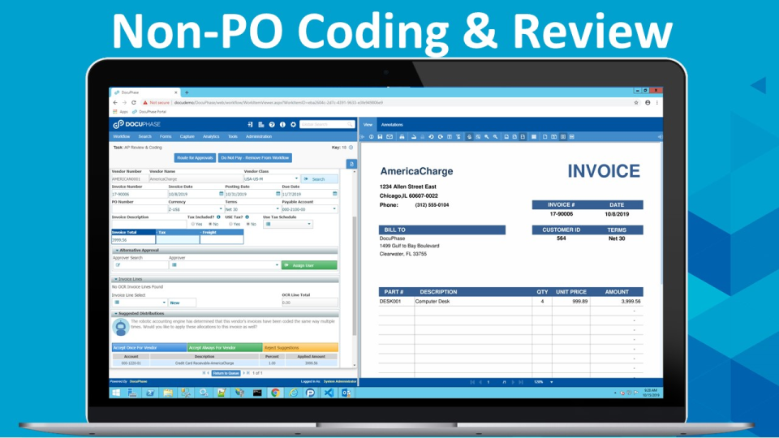This screenshot has width=779, height=438.
Task: Click the thumbnails grid icon in viewer toolbar
Action: pyautogui.click(x=534, y=136)
